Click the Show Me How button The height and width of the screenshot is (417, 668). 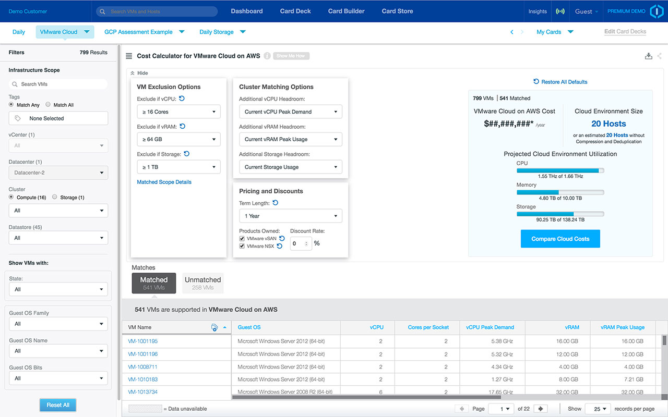(291, 56)
